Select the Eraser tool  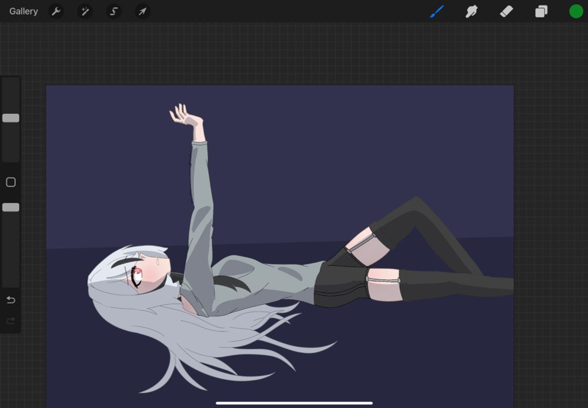click(506, 11)
